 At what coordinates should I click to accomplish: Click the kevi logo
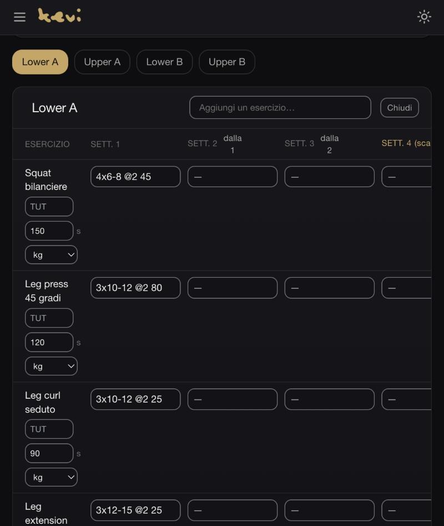(x=59, y=16)
